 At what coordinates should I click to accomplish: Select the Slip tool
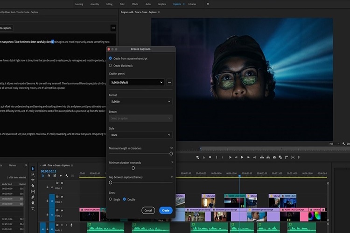[33, 192]
